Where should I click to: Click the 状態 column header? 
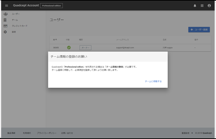(x=68, y=40)
